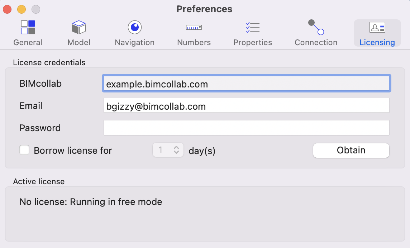
Task: Click the borrow days number field
Action: (x=162, y=150)
